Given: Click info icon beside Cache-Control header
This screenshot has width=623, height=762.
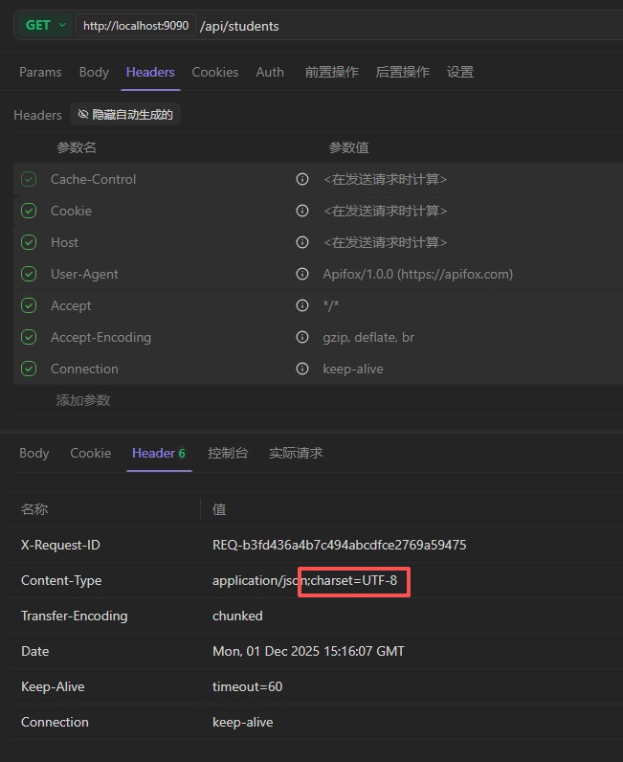Looking at the screenshot, I should [302, 179].
